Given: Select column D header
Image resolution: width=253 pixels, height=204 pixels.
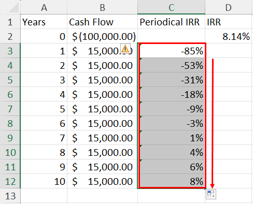Looking at the screenshot, I should click(228, 7).
